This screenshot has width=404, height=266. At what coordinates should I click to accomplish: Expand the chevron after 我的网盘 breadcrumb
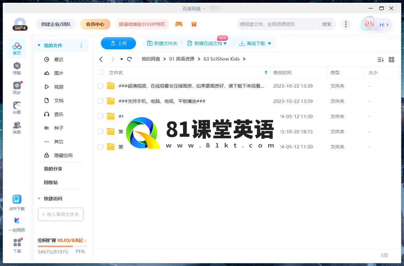click(165, 59)
